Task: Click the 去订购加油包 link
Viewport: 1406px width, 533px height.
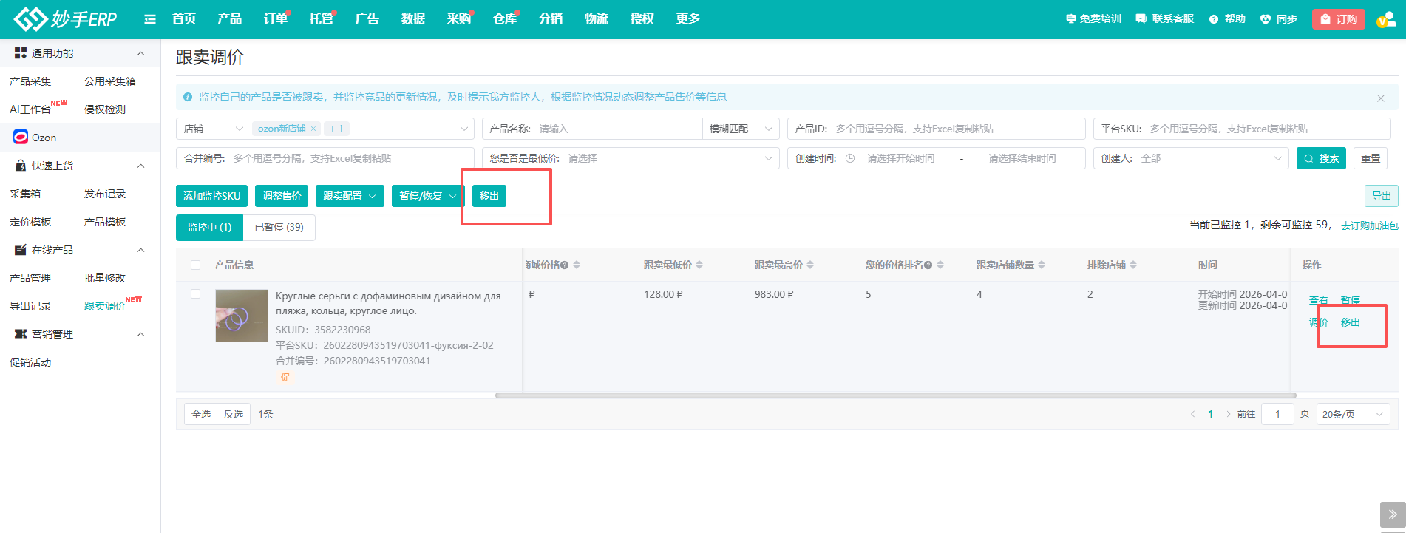Action: click(1370, 225)
